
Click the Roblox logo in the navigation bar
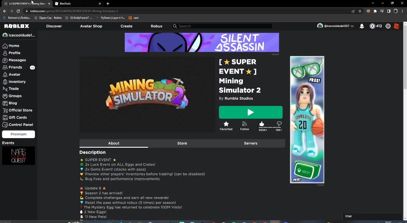pos(17,26)
